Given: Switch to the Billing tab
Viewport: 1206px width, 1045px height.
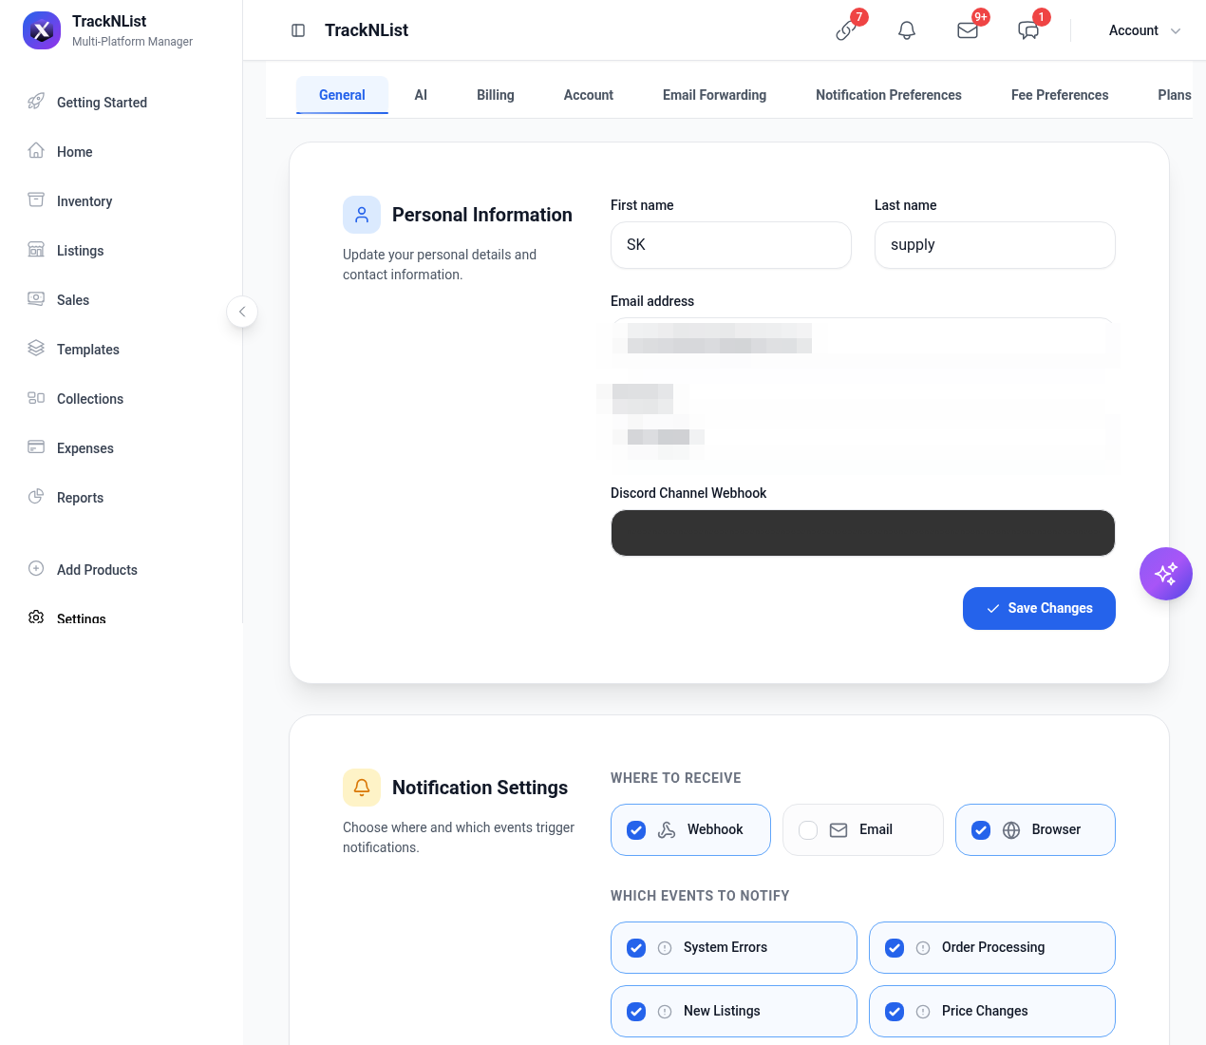Looking at the screenshot, I should tap(496, 95).
